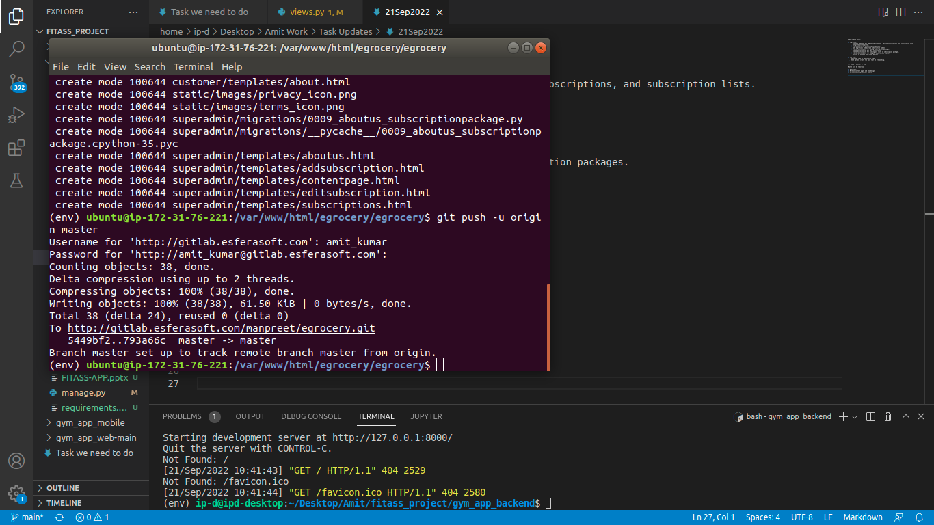
Task: Open the Search view in activity bar
Action: [16, 49]
